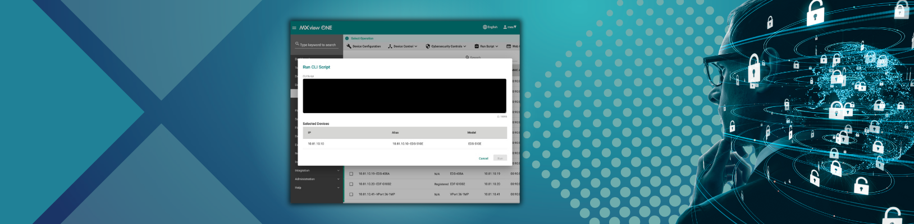Click the Select Operation info icon
This screenshot has height=224, width=914.
(347, 39)
